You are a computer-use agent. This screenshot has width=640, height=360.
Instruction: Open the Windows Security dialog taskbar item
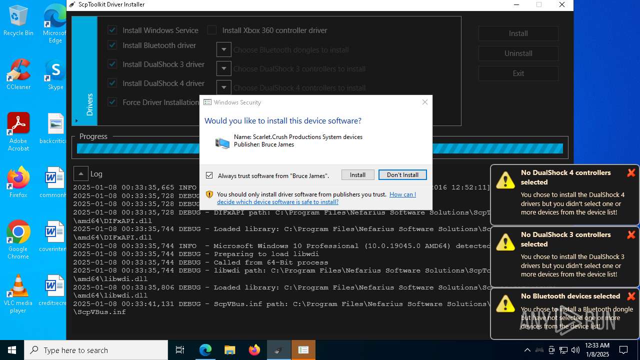pos(303,350)
